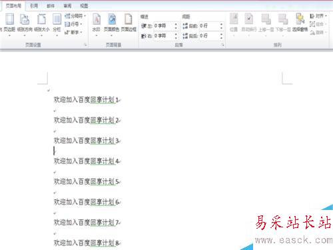Viewport: 333px width, 250px height.
Task: Switch to the 引用 references tab
Action: pyautogui.click(x=34, y=6)
